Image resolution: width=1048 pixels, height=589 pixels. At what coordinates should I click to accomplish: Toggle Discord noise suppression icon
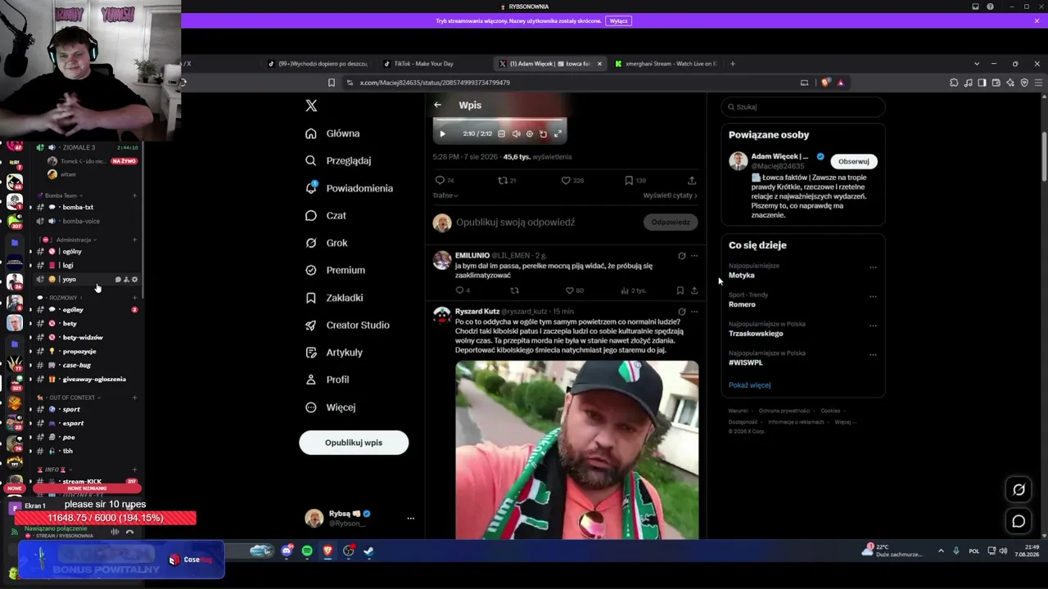(x=115, y=532)
